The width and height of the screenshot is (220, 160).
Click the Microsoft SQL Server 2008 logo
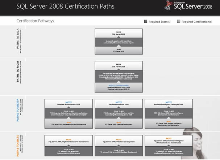coord(188,5)
